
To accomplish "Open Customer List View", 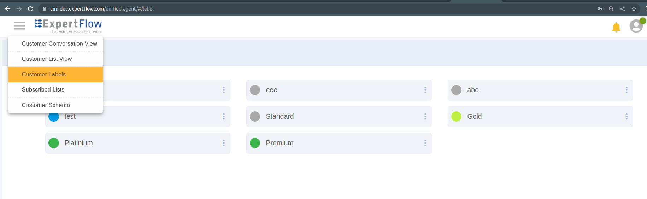I will coord(47,59).
